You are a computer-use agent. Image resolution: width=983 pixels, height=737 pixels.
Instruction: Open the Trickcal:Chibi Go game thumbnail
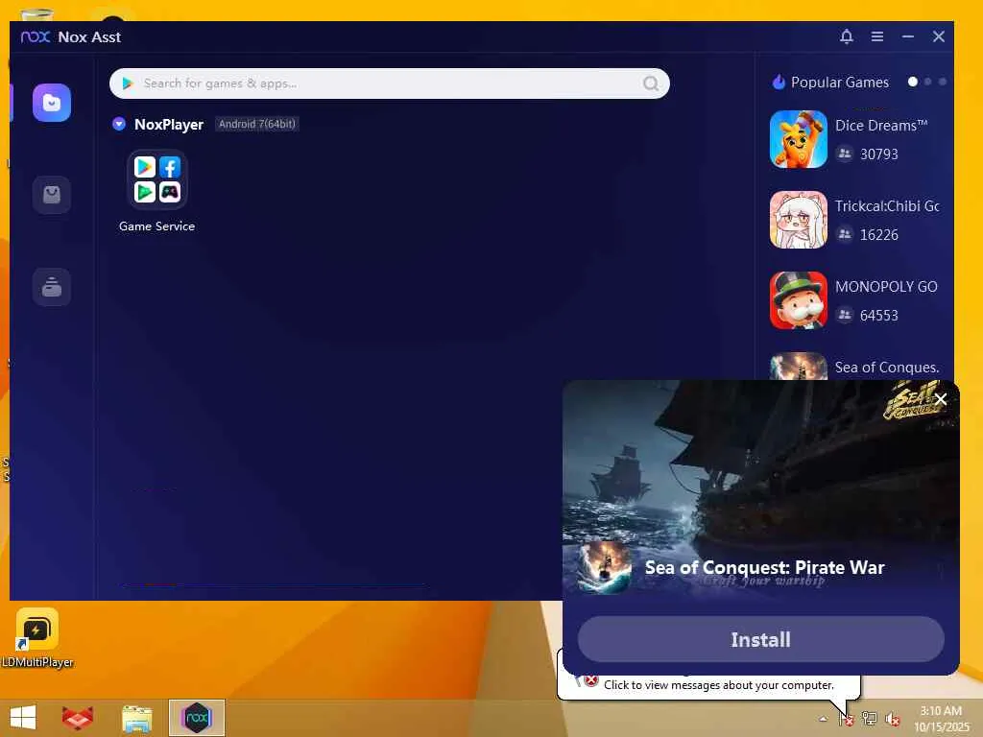pos(798,220)
